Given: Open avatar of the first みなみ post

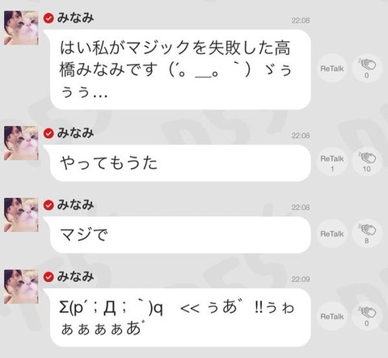Looking at the screenshot, I should (x=21, y=27).
